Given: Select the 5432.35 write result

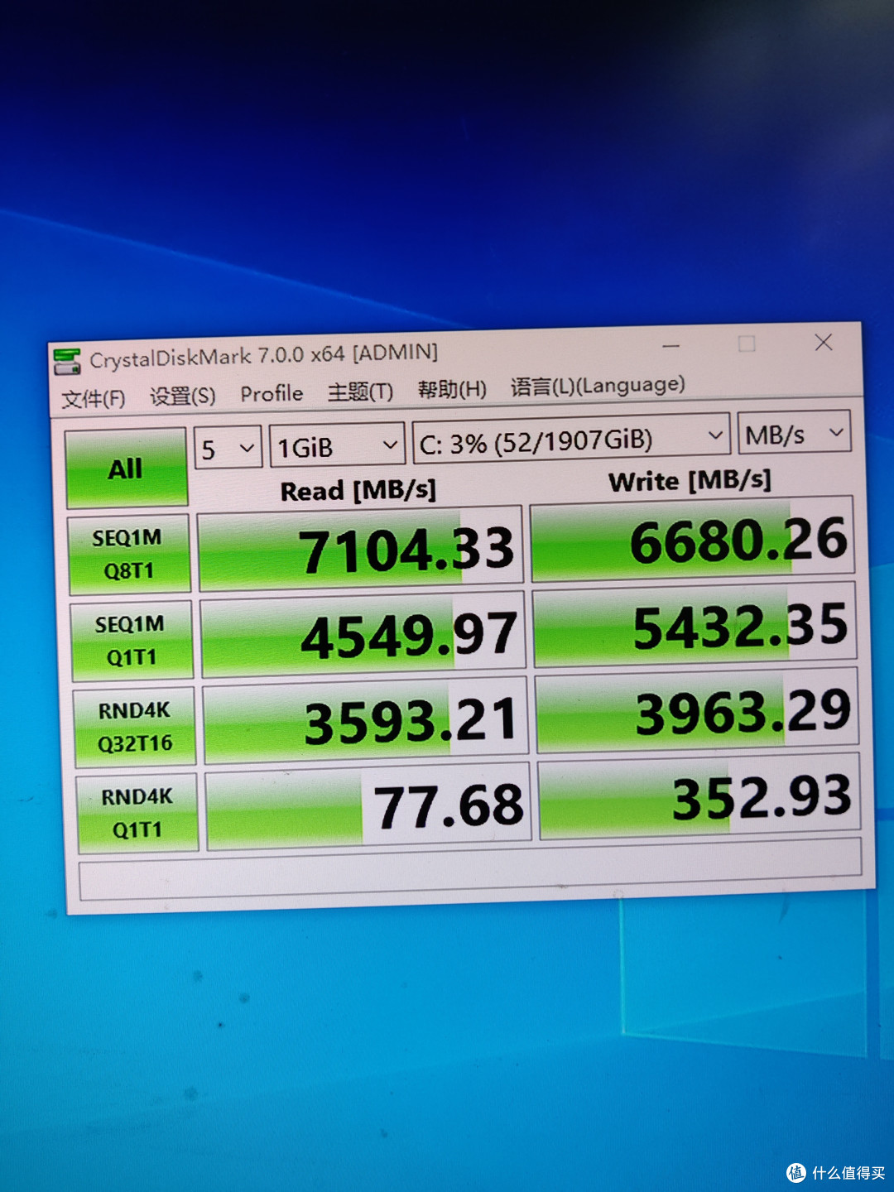Looking at the screenshot, I should 695,625.
